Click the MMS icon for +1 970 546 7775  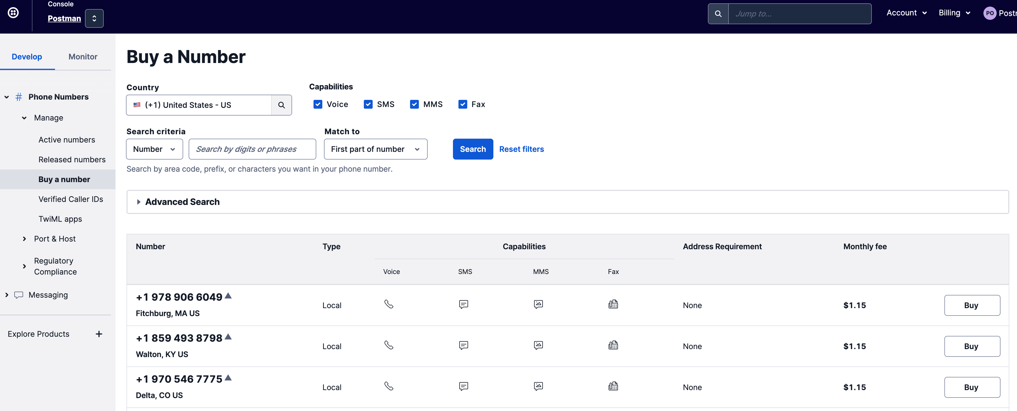[x=538, y=386]
